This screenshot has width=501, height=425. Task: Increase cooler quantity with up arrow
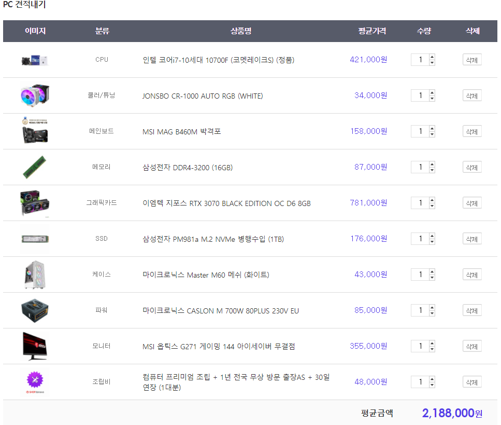click(432, 93)
